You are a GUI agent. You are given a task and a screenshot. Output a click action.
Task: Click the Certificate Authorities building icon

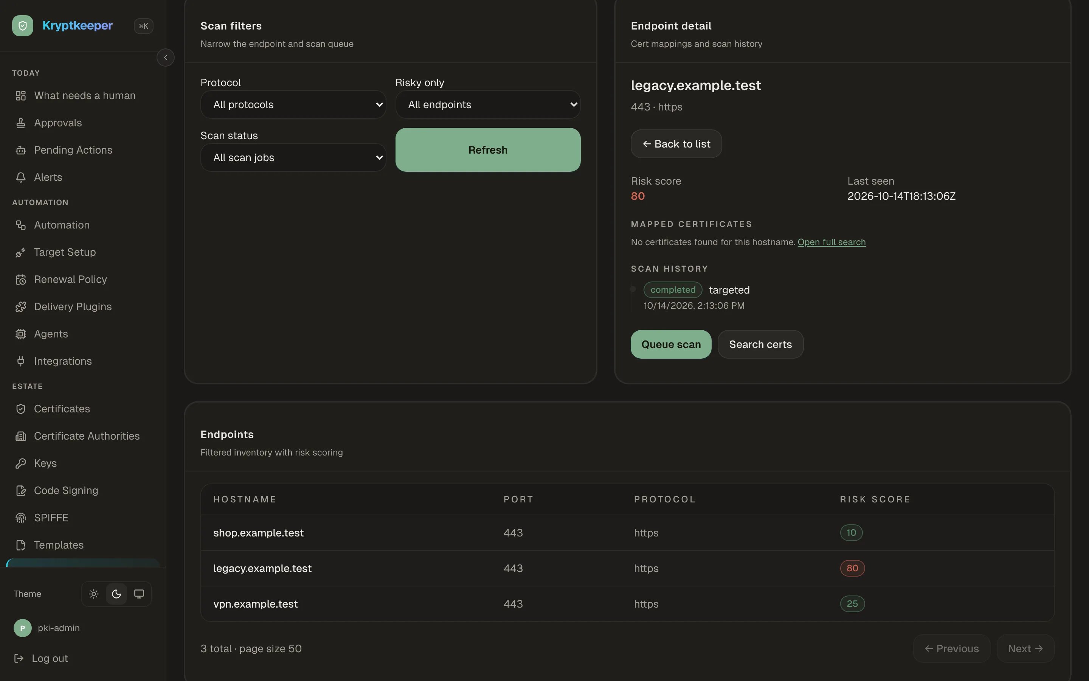click(x=21, y=436)
